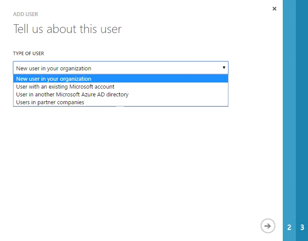Viewport: 308px width, 241px height.
Task: Collapse the type of user dropdown arrow
Action: coord(224,68)
